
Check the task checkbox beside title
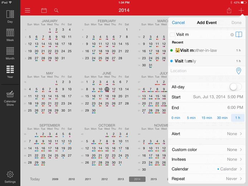pyautogui.click(x=172, y=35)
